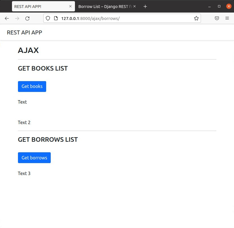Click the page info icon in address bar
The width and height of the screenshot is (234, 228).
click(x=56, y=19)
